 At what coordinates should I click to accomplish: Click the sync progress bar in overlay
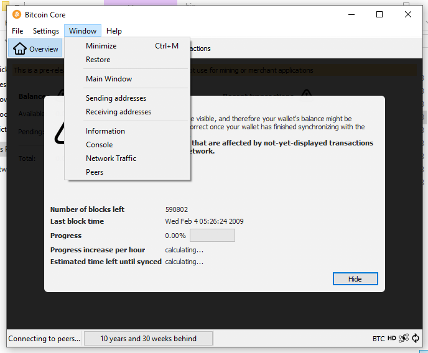(x=212, y=236)
